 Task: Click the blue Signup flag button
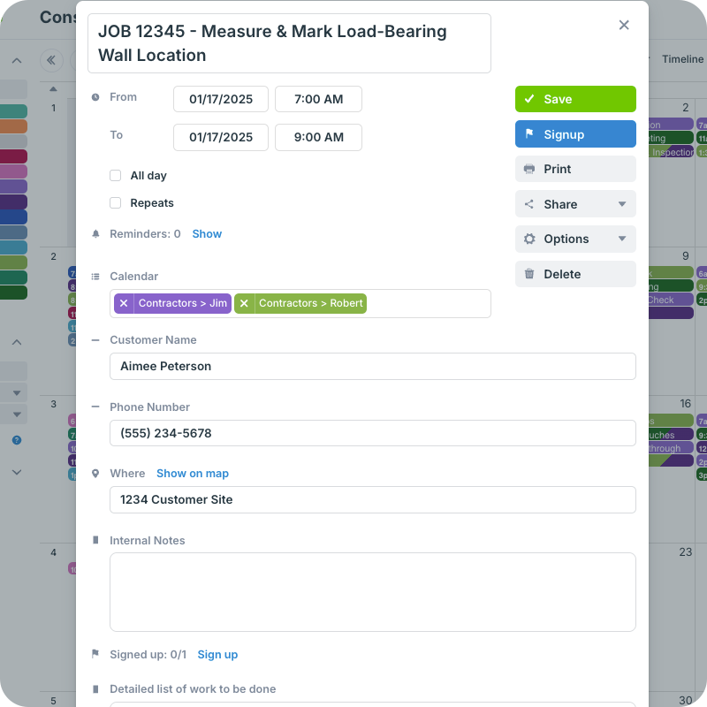[x=575, y=134]
